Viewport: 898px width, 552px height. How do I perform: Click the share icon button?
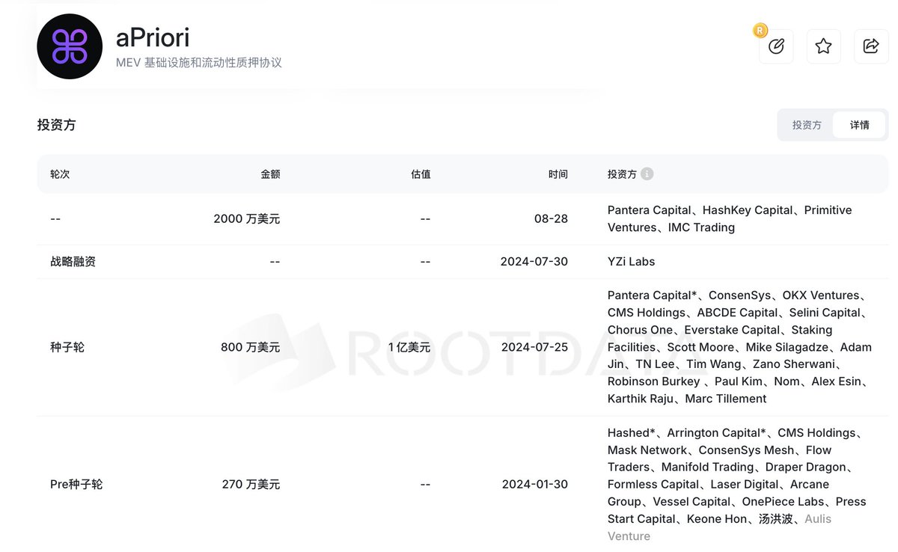871,46
